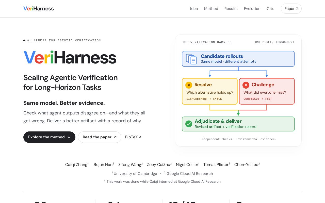The width and height of the screenshot is (325, 203).
Task: Click author name Tomas Pfister
Action: coord(216,164)
